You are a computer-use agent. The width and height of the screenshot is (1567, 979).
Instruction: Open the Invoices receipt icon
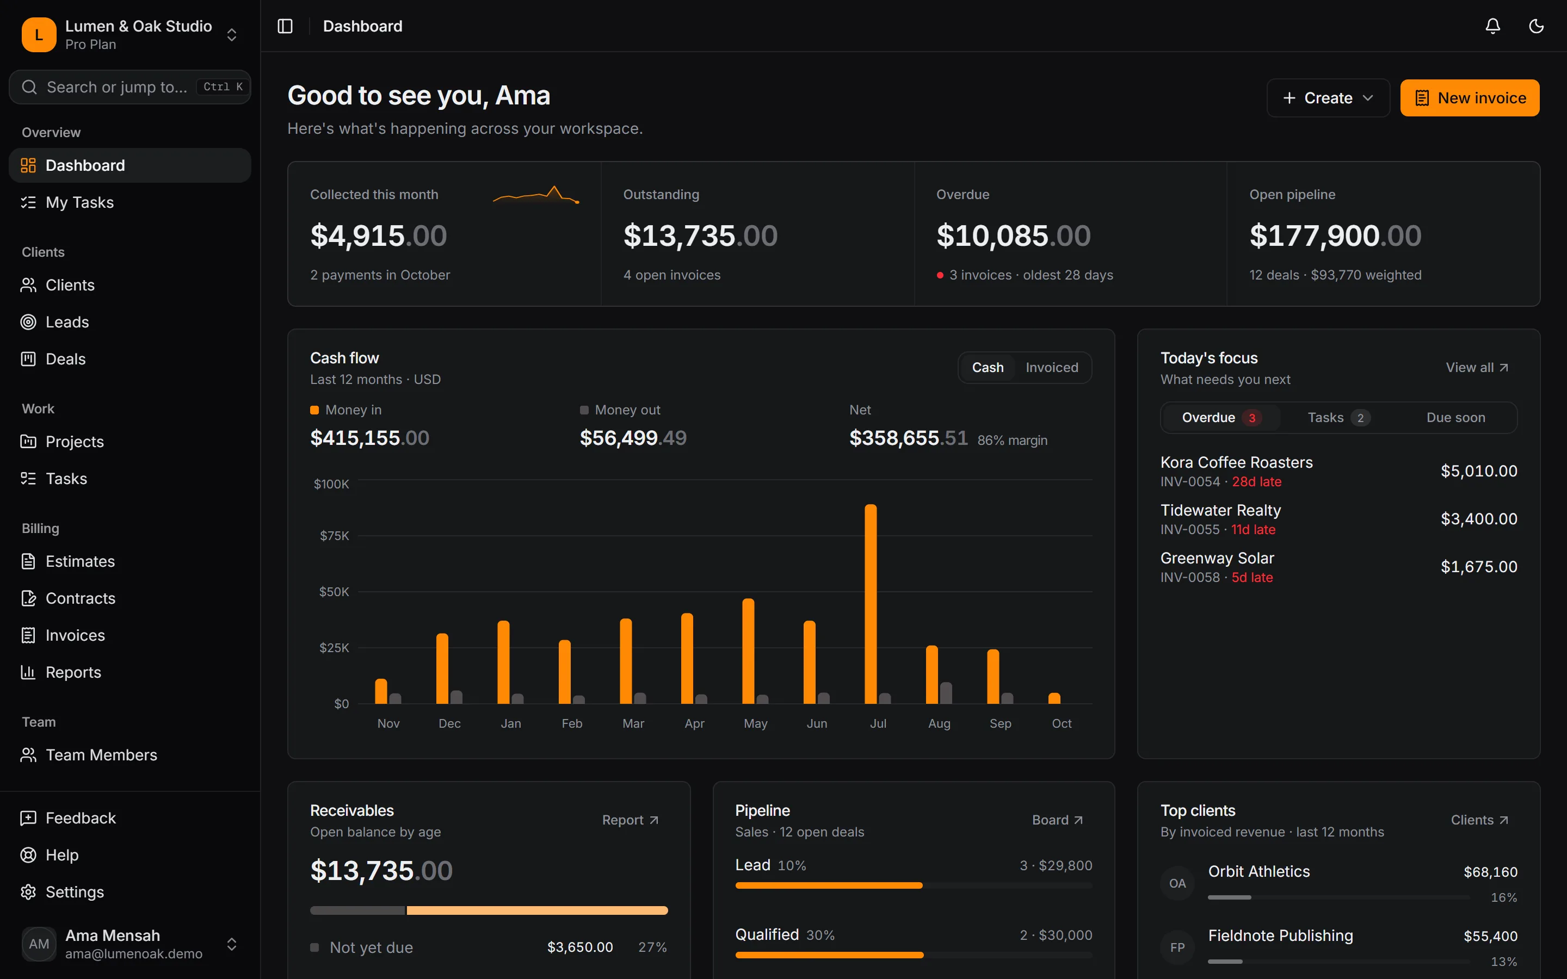28,635
